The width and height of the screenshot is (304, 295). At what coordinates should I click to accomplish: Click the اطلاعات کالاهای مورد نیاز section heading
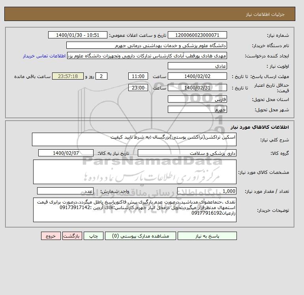click(x=260, y=127)
